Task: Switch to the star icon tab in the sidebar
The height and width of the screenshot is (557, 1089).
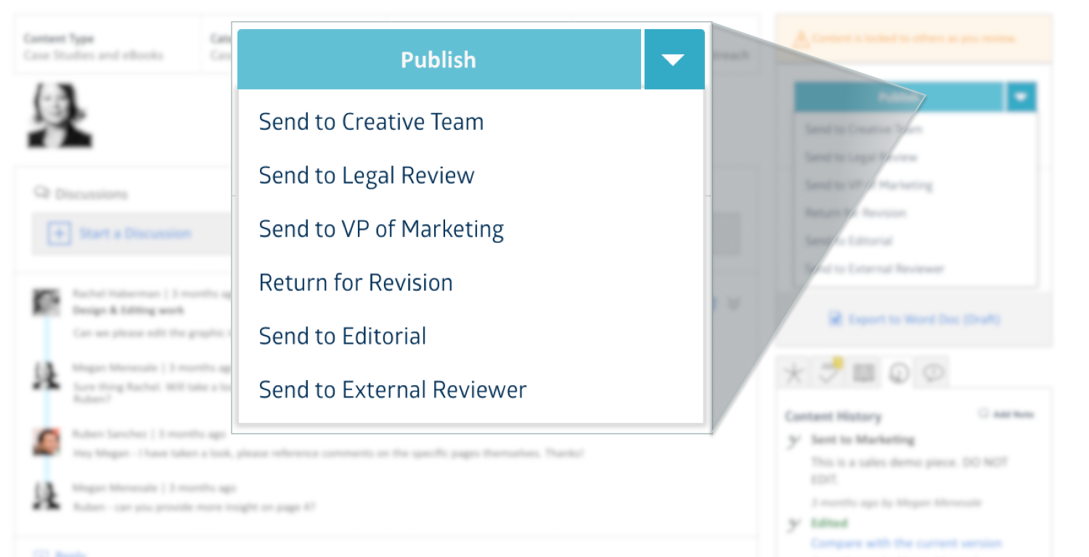Action: (794, 373)
